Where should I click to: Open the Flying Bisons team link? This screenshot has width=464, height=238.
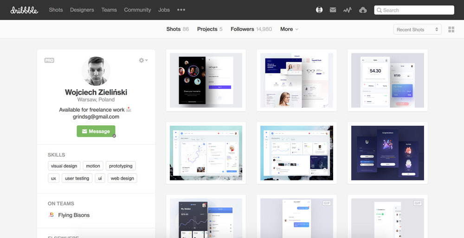coord(74,215)
